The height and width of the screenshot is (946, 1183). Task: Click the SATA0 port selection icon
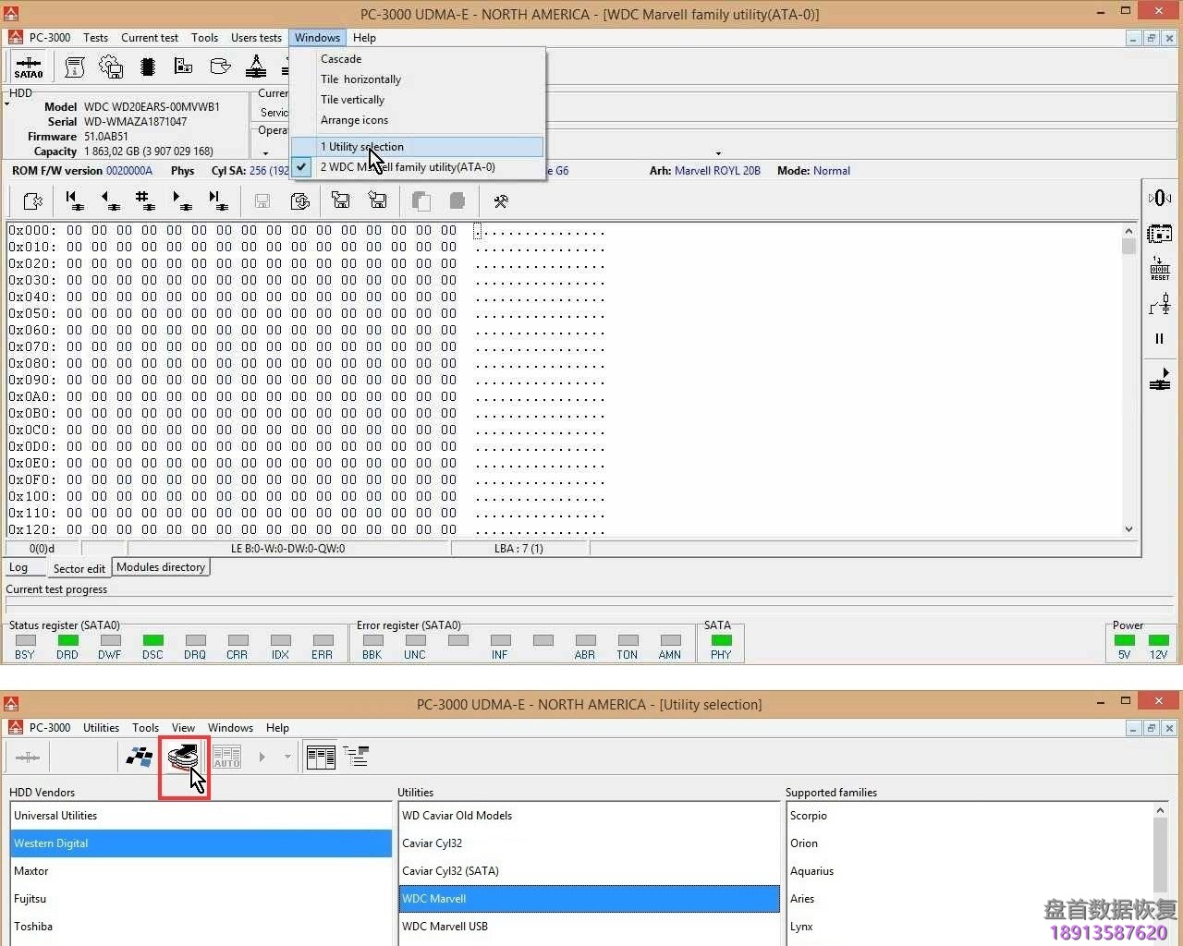[x=28, y=67]
